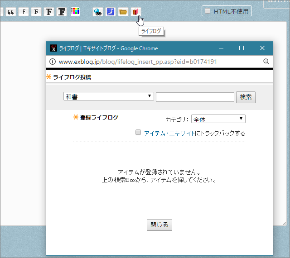290x258 pixels.
Task: Insert a hyperlink with the globe-link icon
Action: 98,12
